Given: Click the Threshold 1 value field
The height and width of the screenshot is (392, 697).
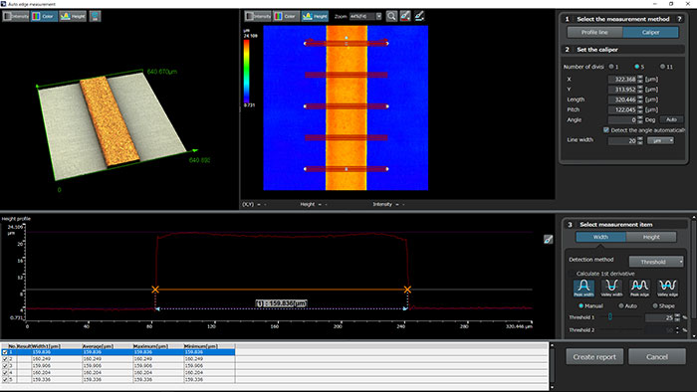Looking at the screenshot, I should click(659, 317).
